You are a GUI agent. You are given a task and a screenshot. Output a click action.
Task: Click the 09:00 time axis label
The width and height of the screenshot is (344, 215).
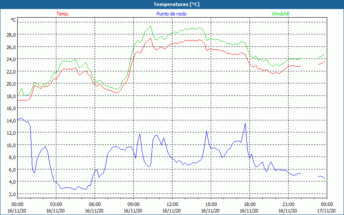click(x=133, y=204)
